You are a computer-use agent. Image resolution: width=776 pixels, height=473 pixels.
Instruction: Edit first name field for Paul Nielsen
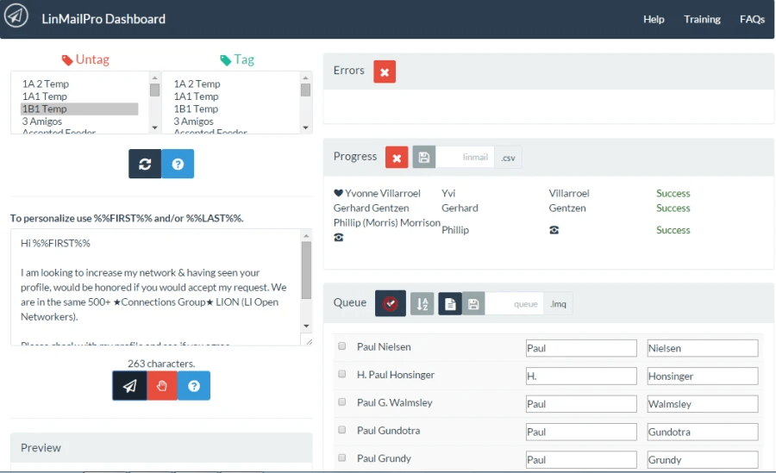pyautogui.click(x=581, y=348)
